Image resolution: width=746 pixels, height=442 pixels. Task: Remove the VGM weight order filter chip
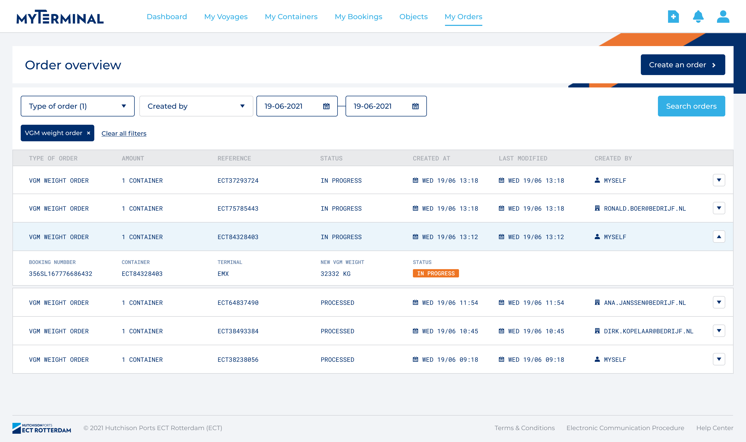pyautogui.click(x=89, y=133)
